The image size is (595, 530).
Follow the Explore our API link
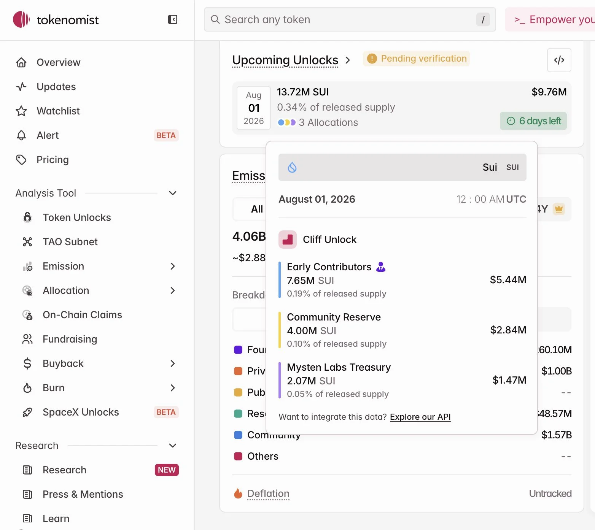point(420,417)
